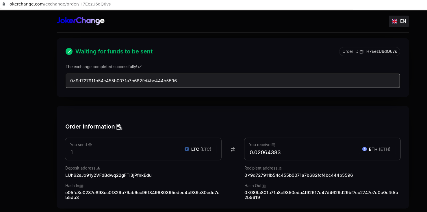Open the Hash Out transaction hash
The width and height of the screenshot is (427, 212).
[x=321, y=195]
